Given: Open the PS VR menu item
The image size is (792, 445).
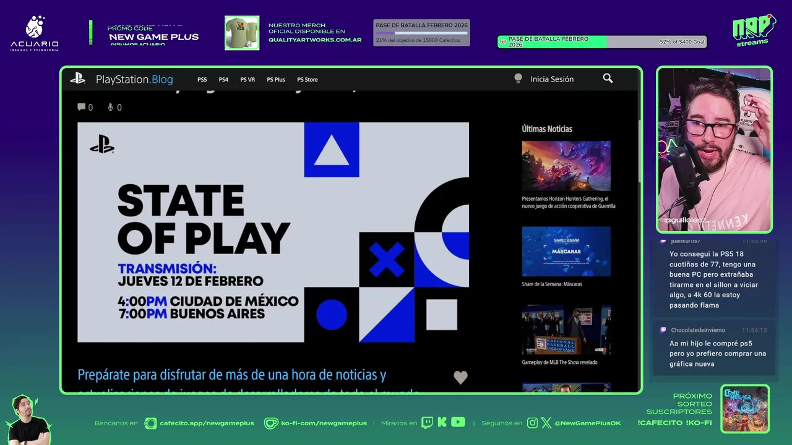Looking at the screenshot, I should 247,80.
